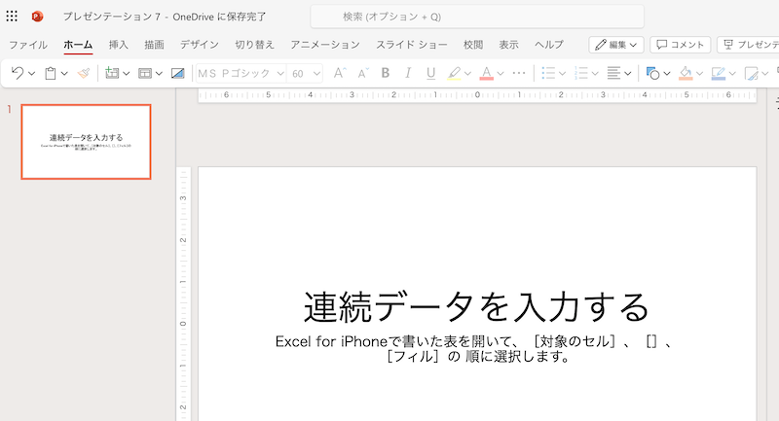Expand Shape Outline options arrow
This screenshot has width=779, height=421.
coord(732,73)
